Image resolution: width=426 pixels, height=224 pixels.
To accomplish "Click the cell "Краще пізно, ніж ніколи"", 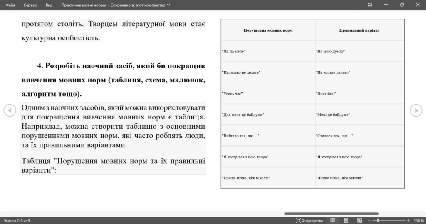I will coord(268,178).
